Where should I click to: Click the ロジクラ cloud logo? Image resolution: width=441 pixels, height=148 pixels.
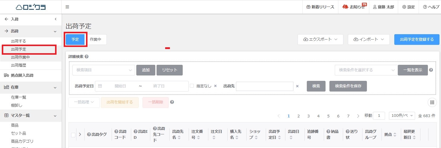(x=31, y=7)
